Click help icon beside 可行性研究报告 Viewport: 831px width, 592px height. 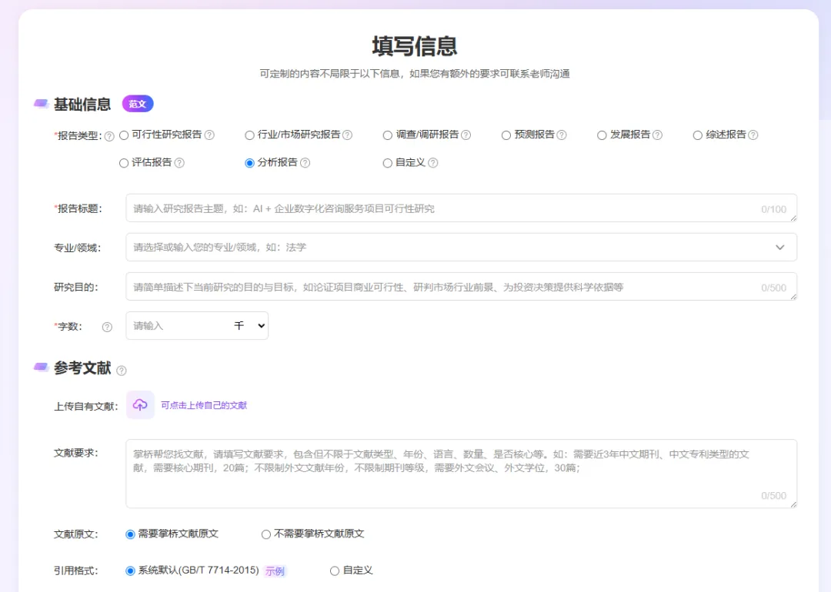pos(209,135)
